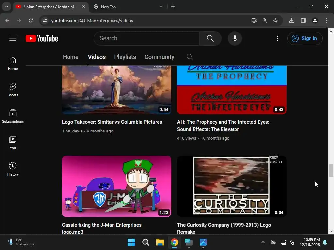Click "410 views • 10 months ago" text
This screenshot has height=250, width=334.
coord(203,138)
